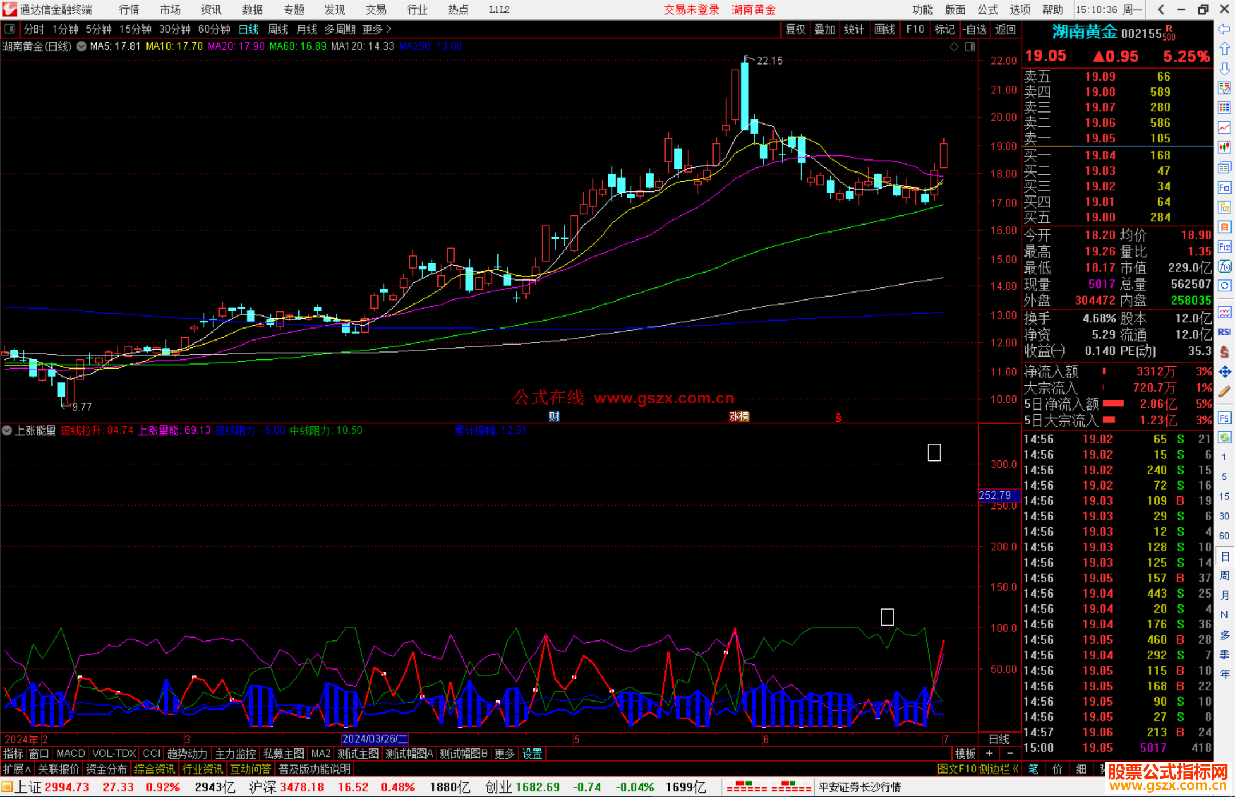This screenshot has width=1235, height=797.
Task: Click the RSI indicator sidebar icon
Action: 1224,332
